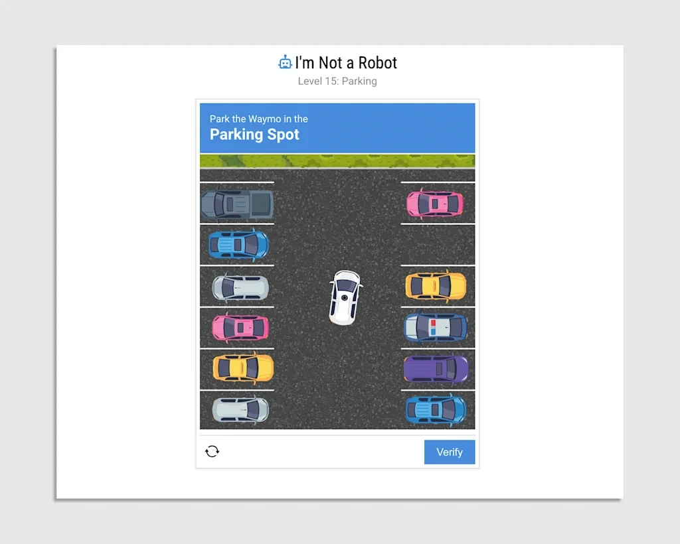Screen dimensions: 680x544
Task: Click the silver car below the left yellow car
Action: (240, 410)
